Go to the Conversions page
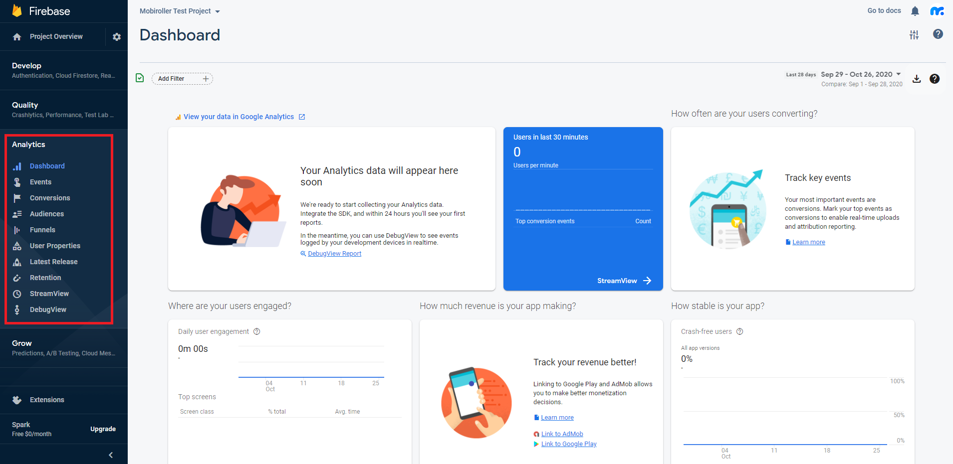 pos(50,198)
